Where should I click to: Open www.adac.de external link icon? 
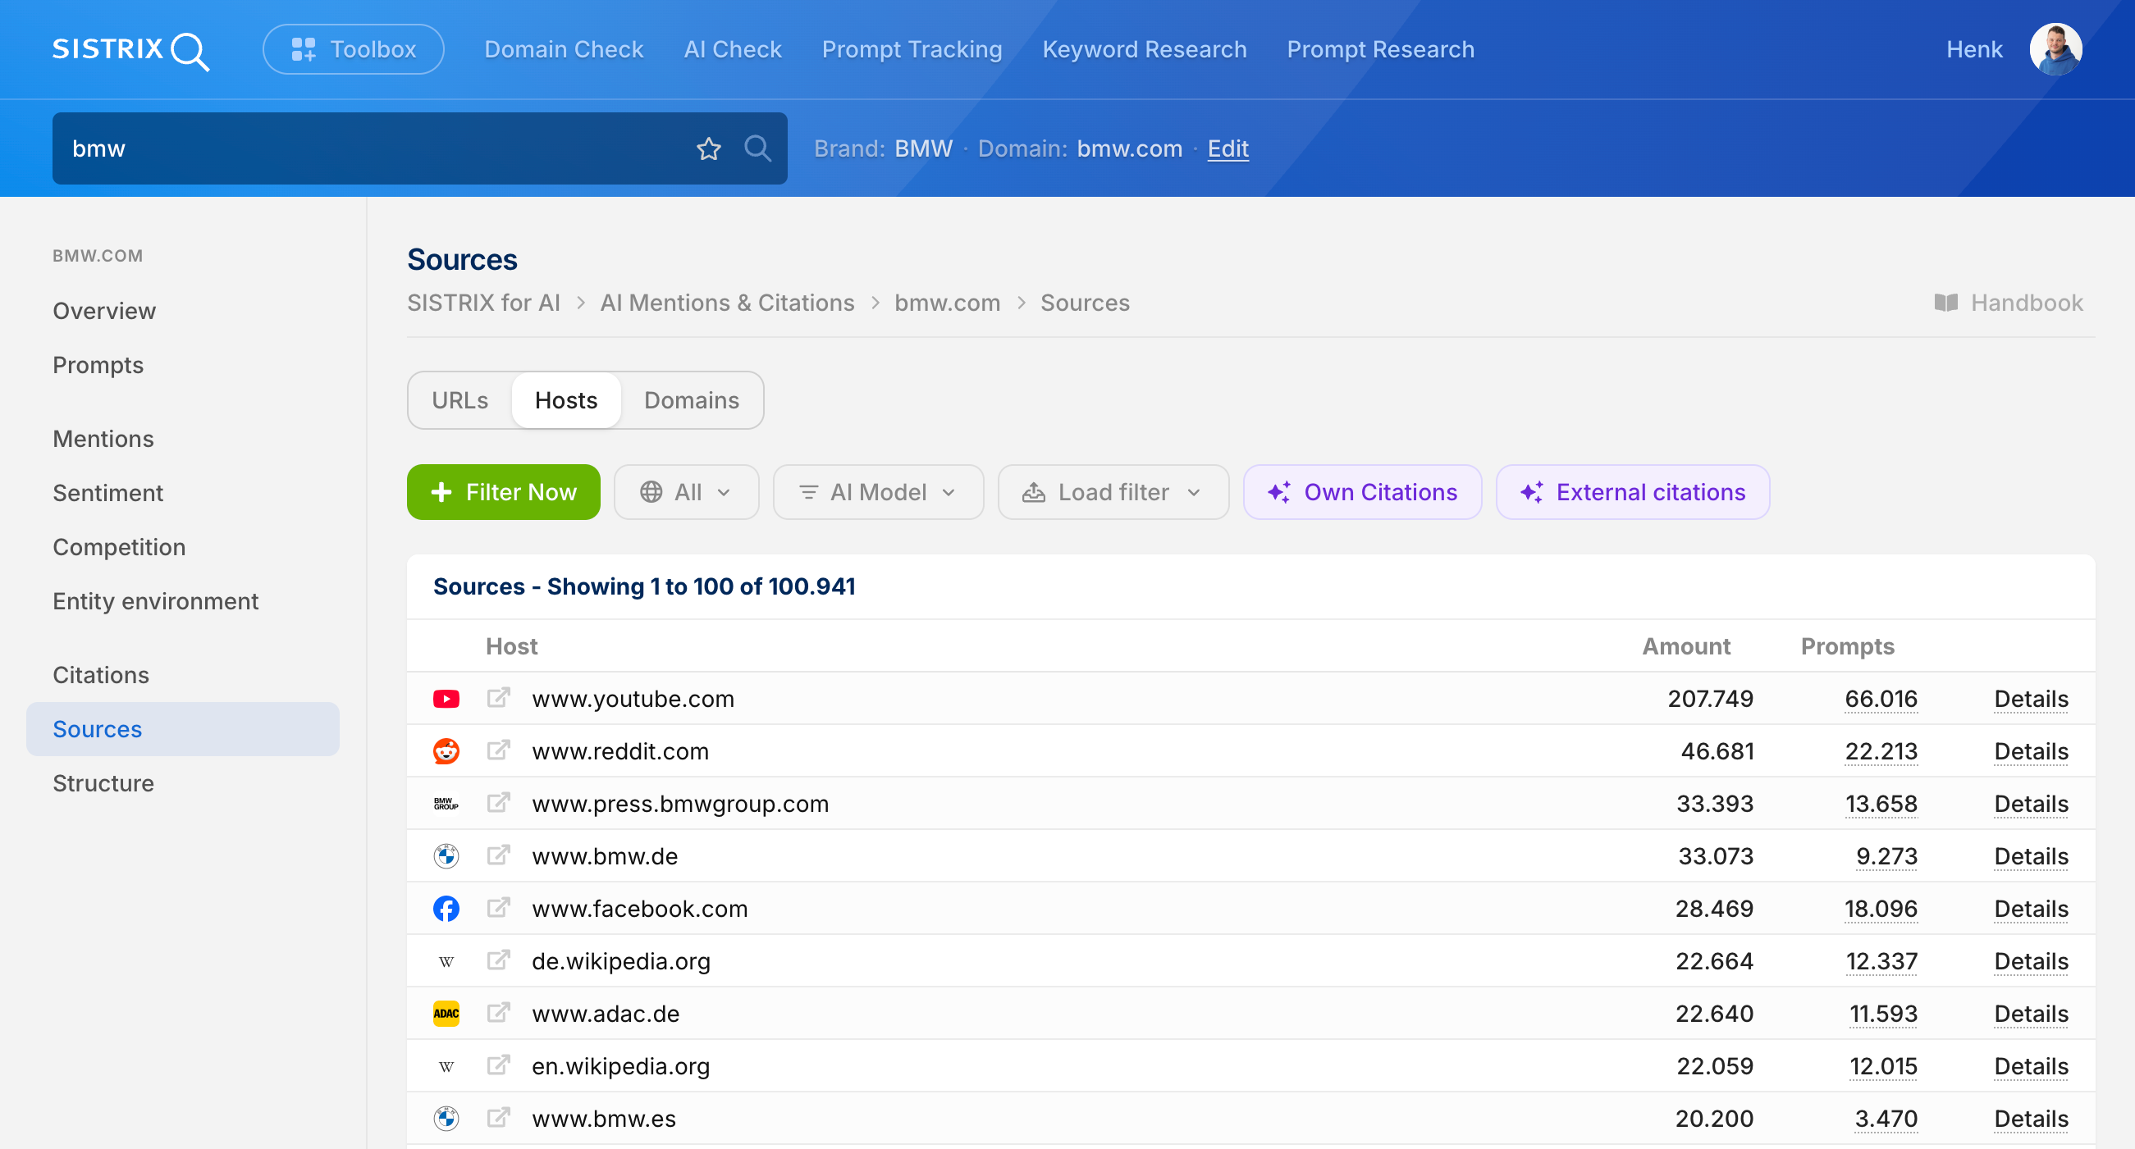pos(498,1012)
